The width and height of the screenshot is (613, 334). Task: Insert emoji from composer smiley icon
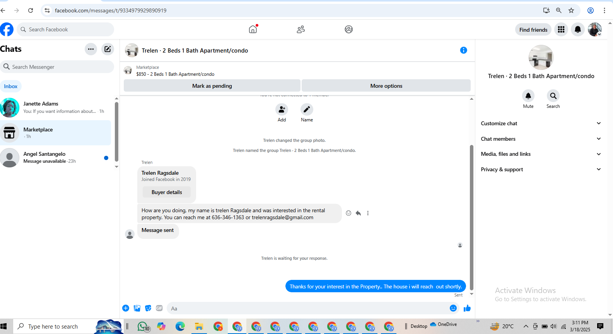click(x=453, y=308)
